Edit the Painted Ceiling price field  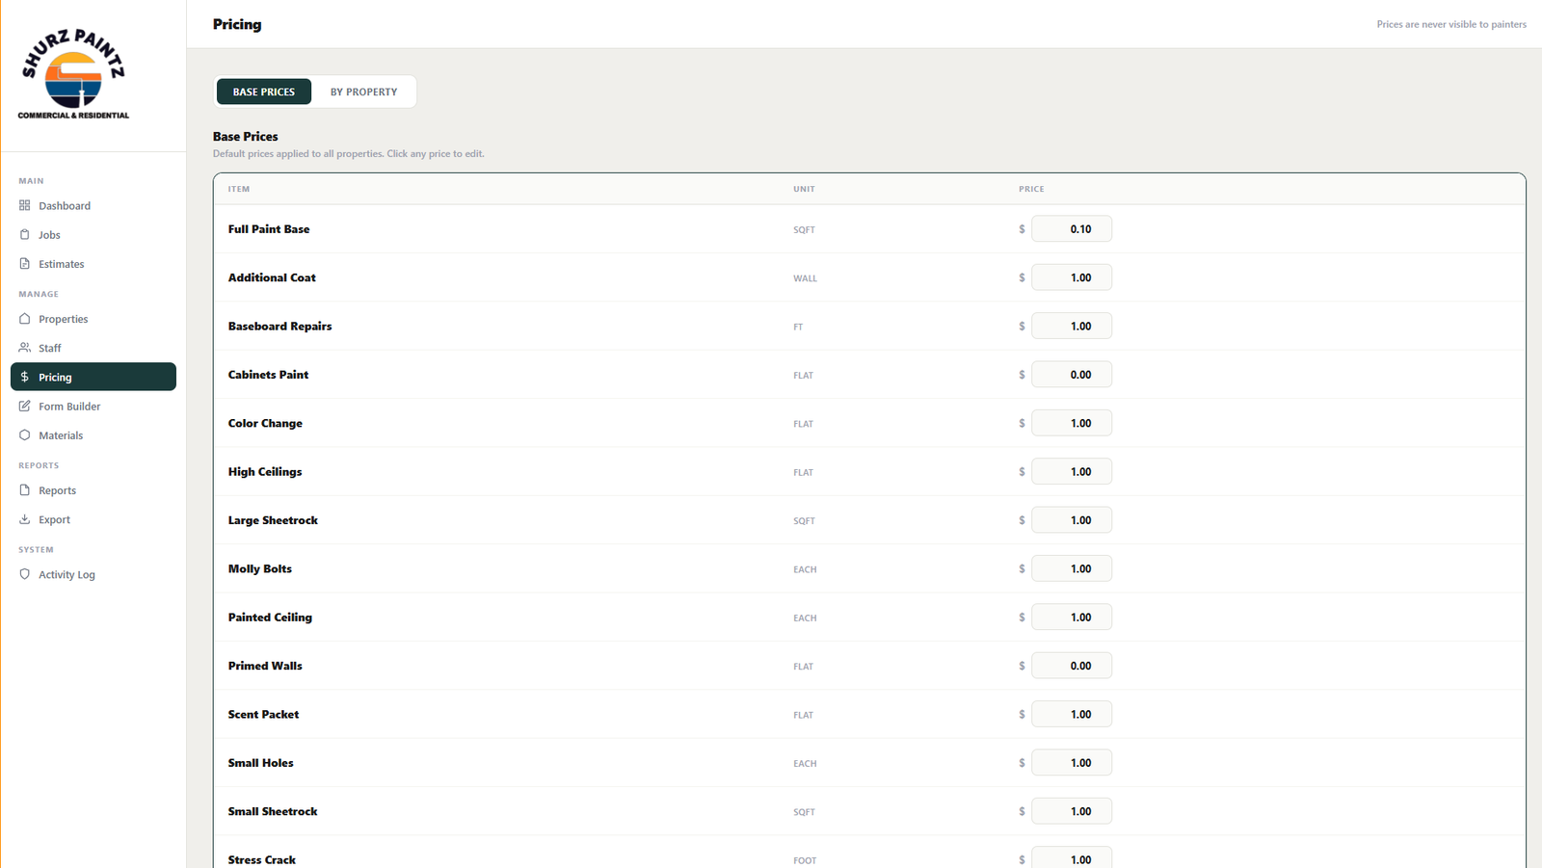pyautogui.click(x=1072, y=617)
